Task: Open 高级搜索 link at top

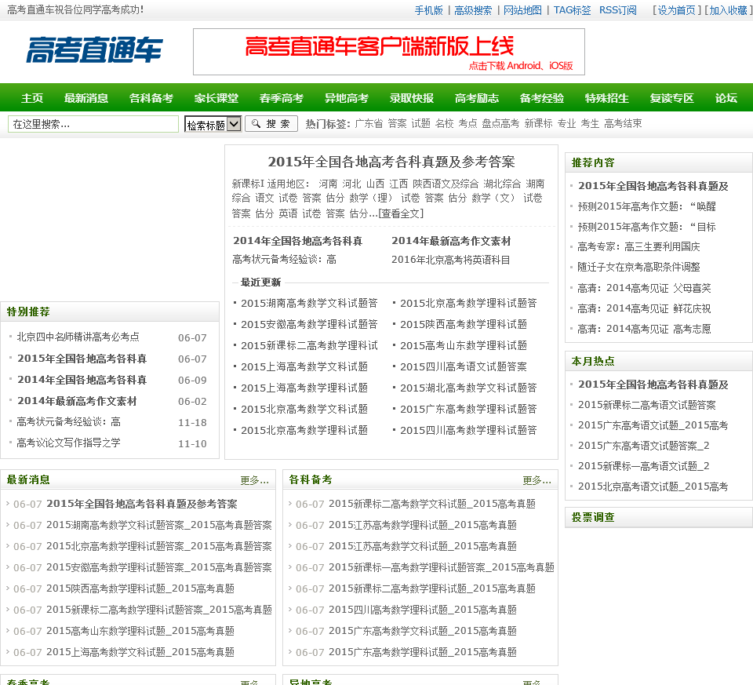Action: tap(473, 10)
